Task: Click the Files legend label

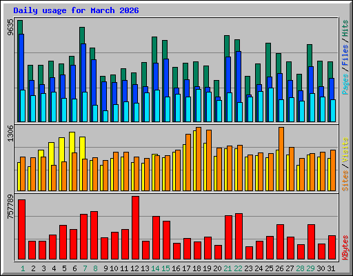Action: [x=345, y=55]
